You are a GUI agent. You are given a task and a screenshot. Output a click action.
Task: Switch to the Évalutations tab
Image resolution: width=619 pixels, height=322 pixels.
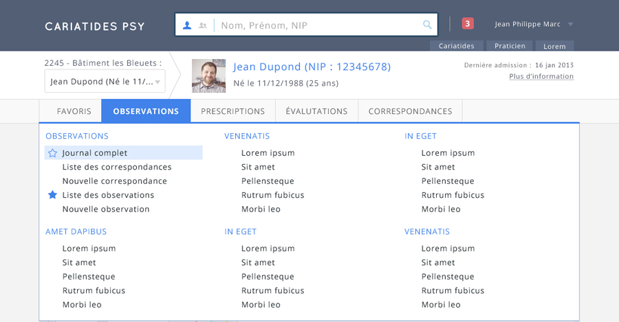click(x=316, y=111)
